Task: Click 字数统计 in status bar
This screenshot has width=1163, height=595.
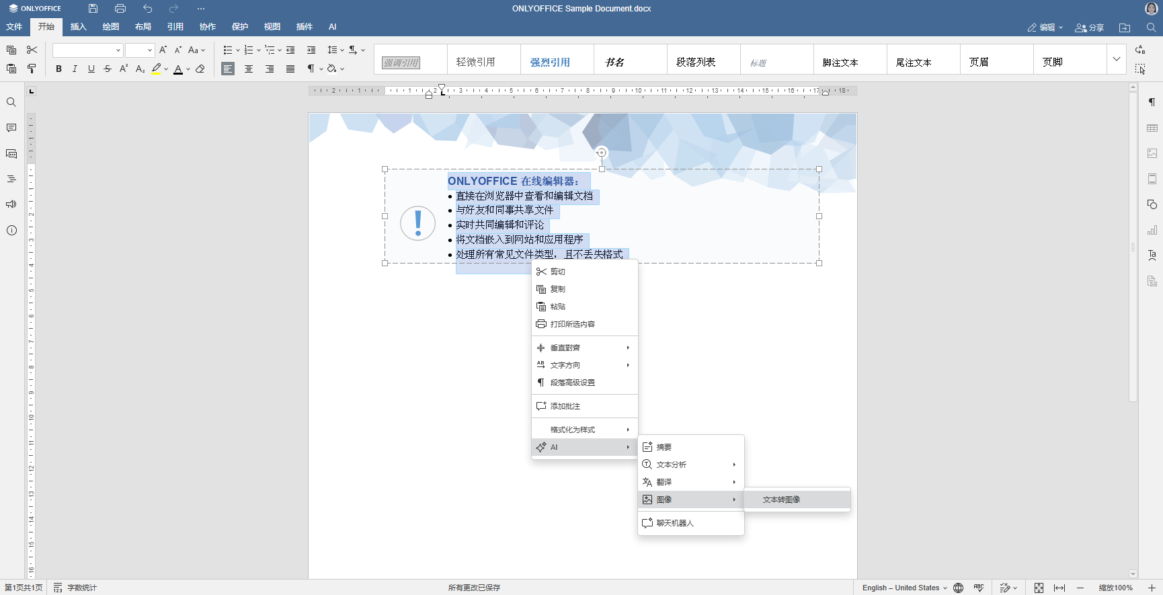Action: [75, 588]
